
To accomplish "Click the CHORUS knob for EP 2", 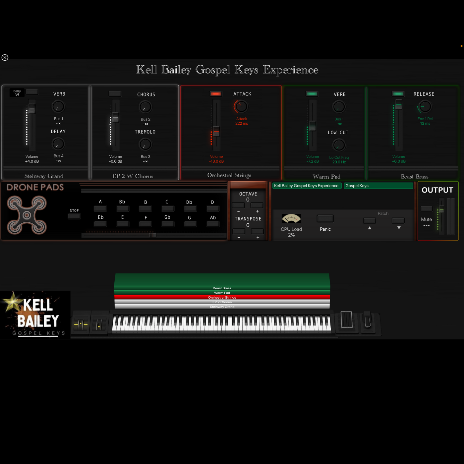I will [145, 107].
